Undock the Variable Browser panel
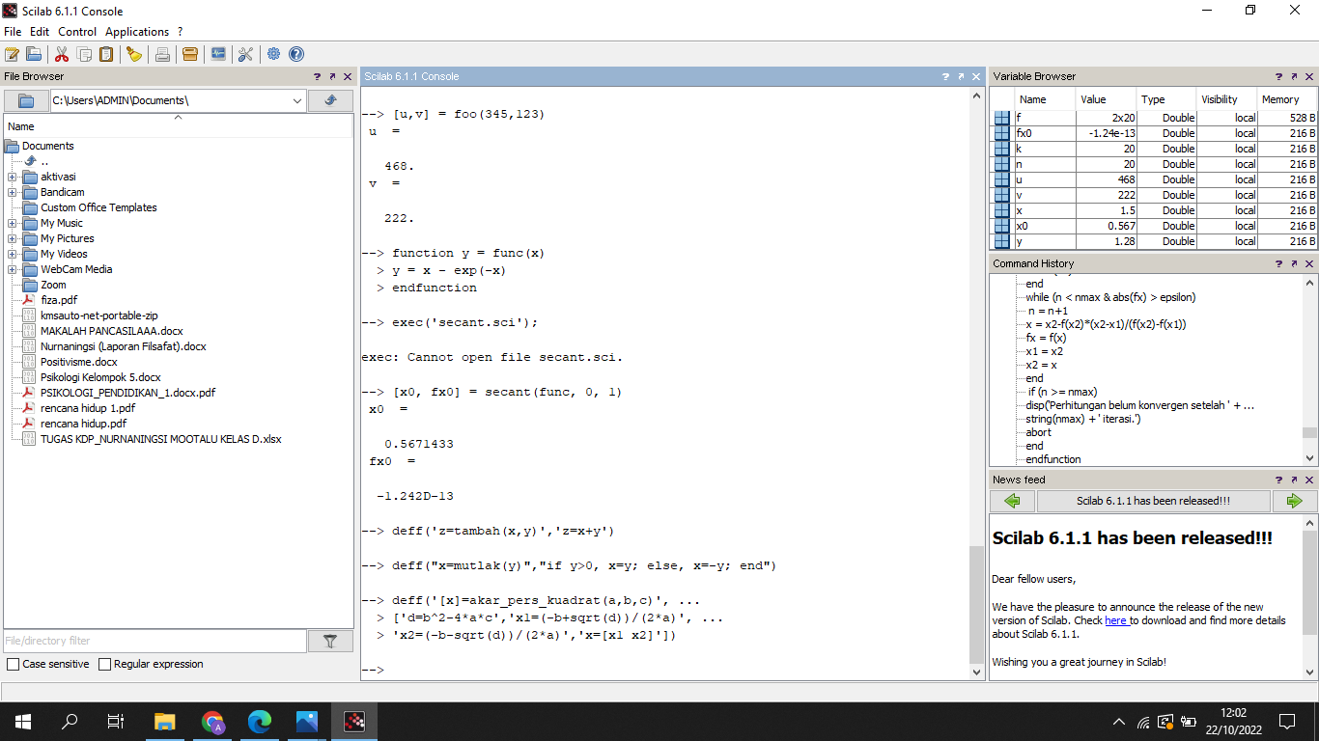The width and height of the screenshot is (1319, 741). click(x=1294, y=76)
